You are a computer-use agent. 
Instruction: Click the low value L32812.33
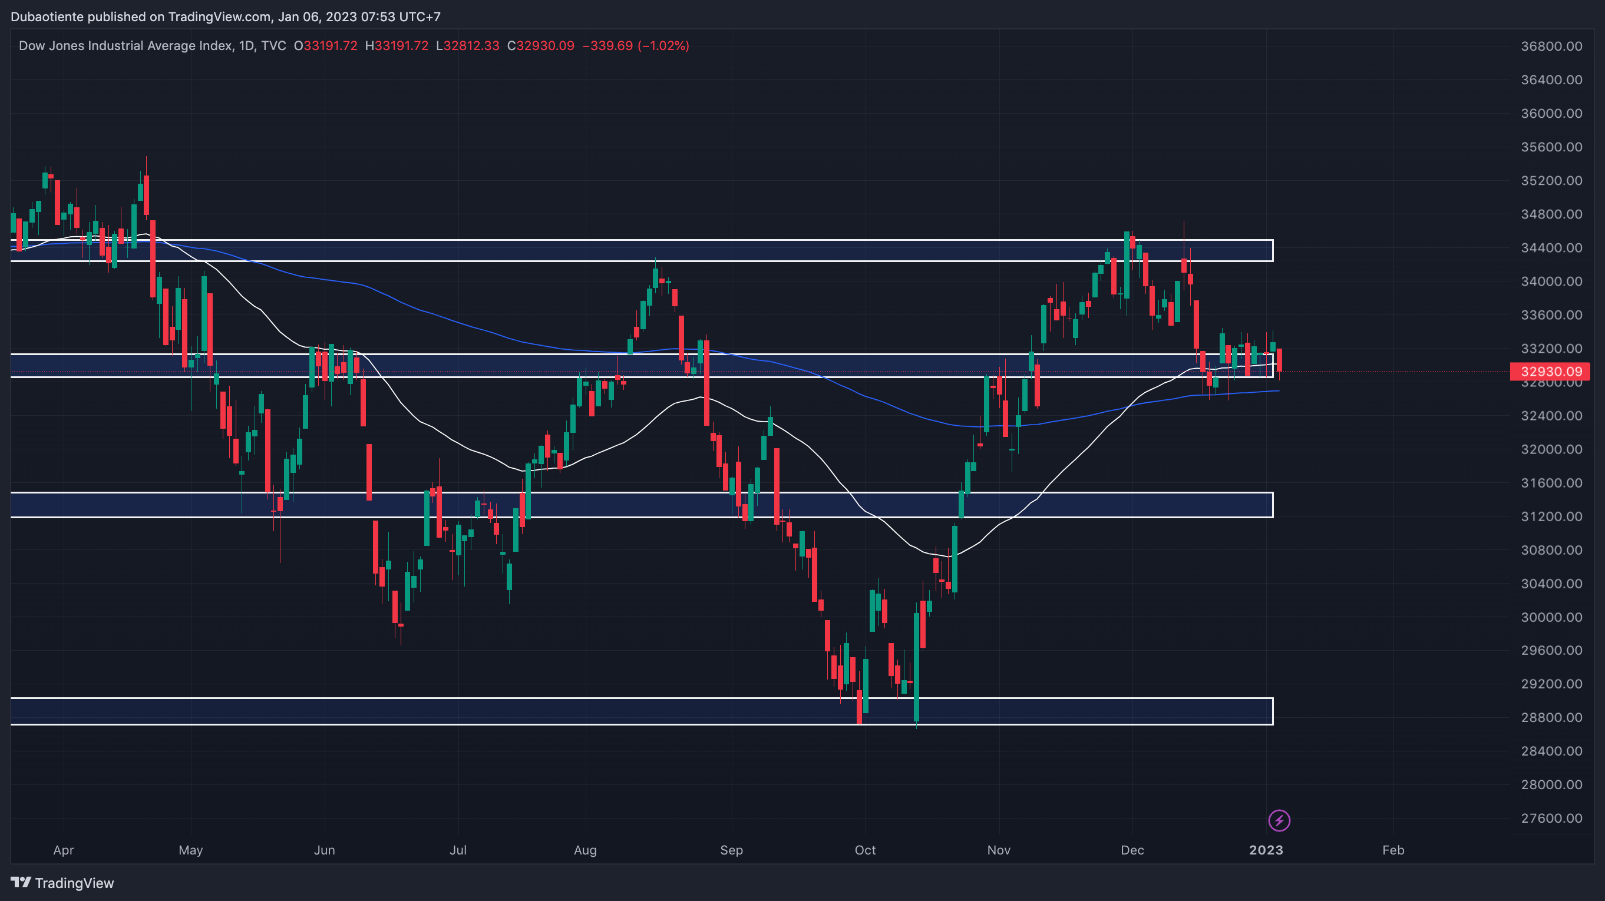(x=467, y=45)
